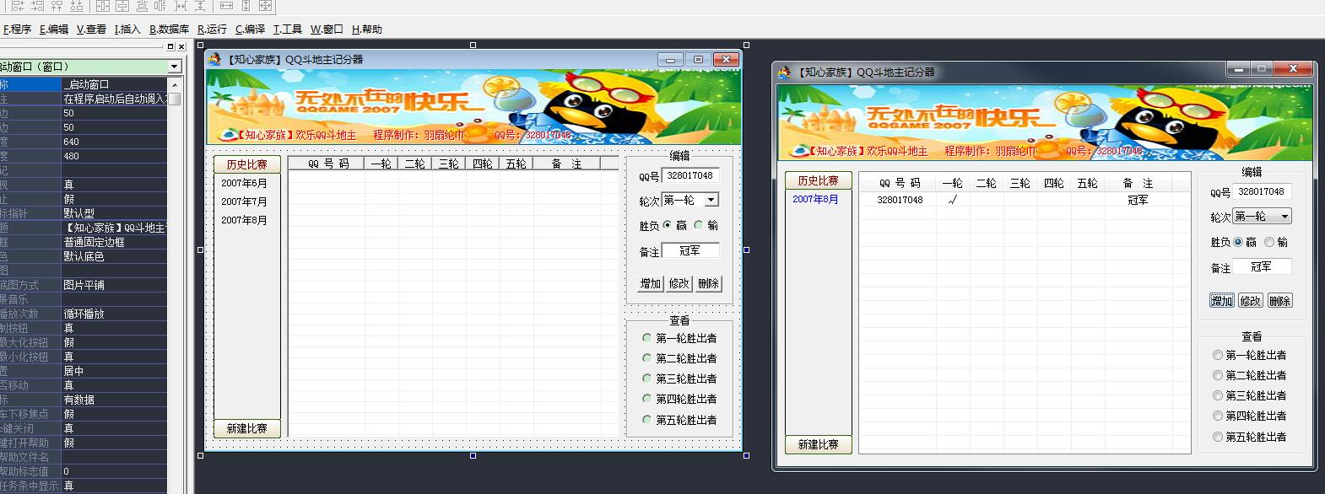1325x494 pixels.
Task: Click the make same height toolbar icon
Action: (246, 5)
